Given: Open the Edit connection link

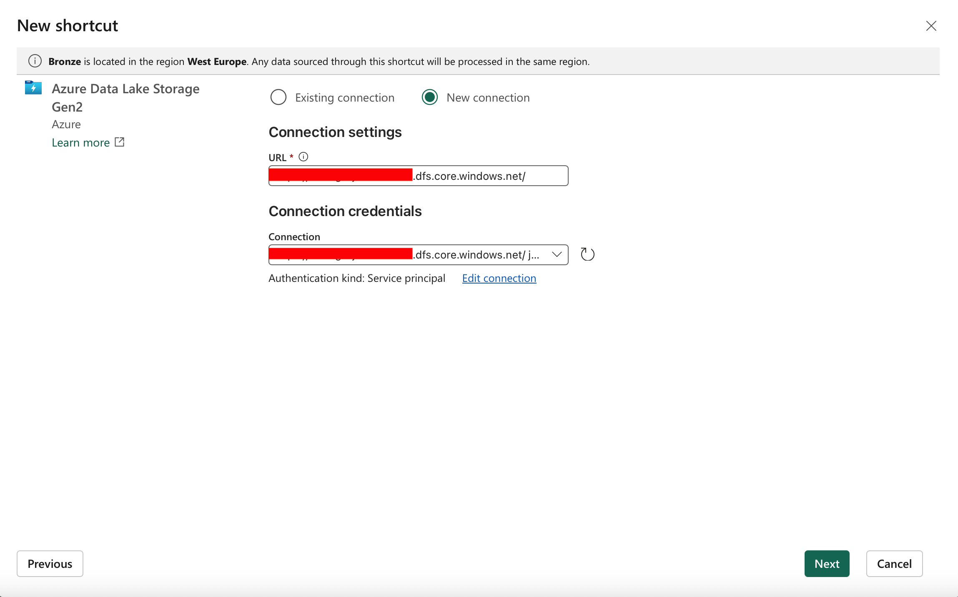Looking at the screenshot, I should 499,278.
